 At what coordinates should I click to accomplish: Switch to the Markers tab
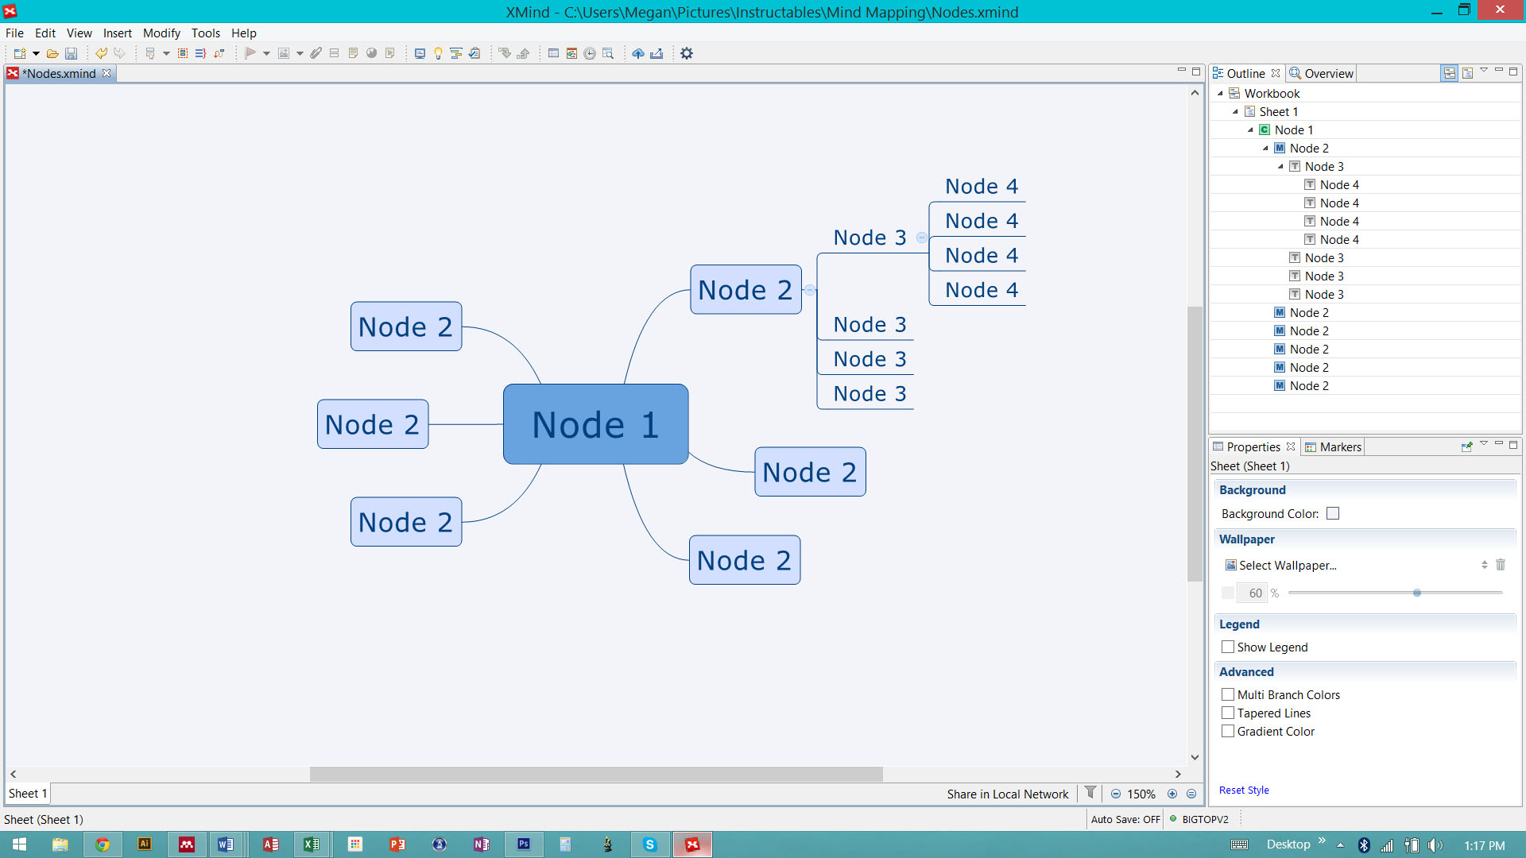[1339, 446]
